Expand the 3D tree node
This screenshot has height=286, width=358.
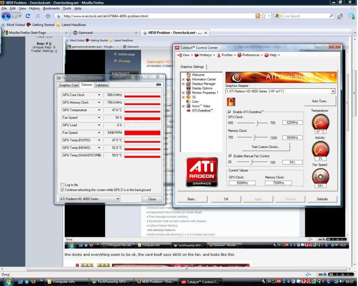(x=183, y=97)
